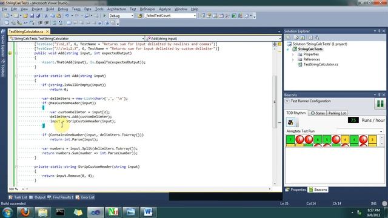Click the green pause button in Beacons panel
The width and height of the screenshot is (388, 218).
tap(380, 104)
